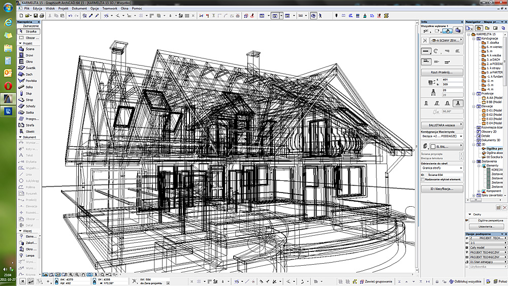Click the Rzut i Przekrój button
Image resolution: width=508 pixels, height=286 pixels.
[x=442, y=72]
